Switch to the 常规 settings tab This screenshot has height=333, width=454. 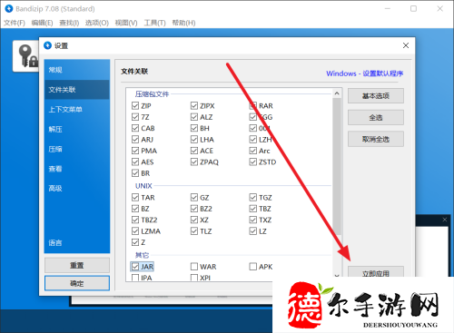77,70
